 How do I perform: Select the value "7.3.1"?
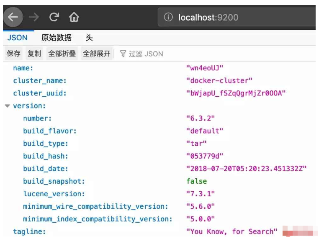pyautogui.click(x=201, y=194)
